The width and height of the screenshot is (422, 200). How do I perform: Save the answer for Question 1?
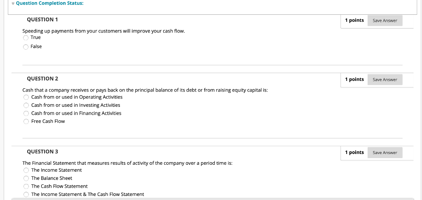(x=384, y=21)
